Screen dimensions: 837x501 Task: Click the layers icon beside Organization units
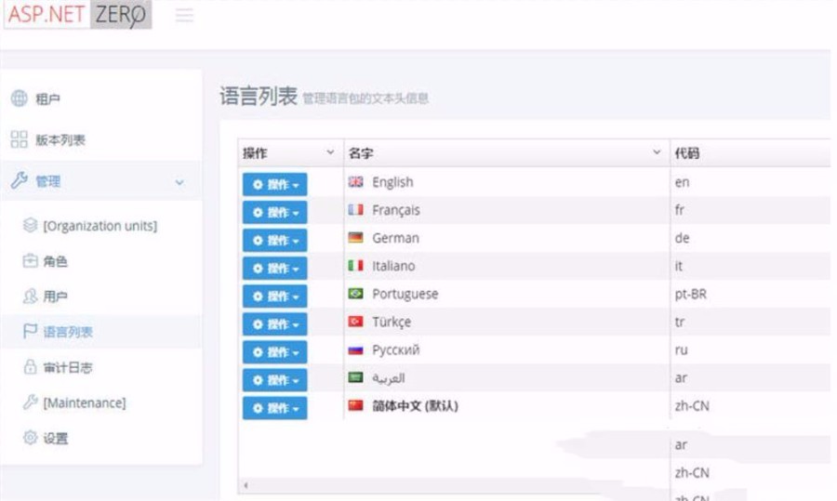coord(30,225)
